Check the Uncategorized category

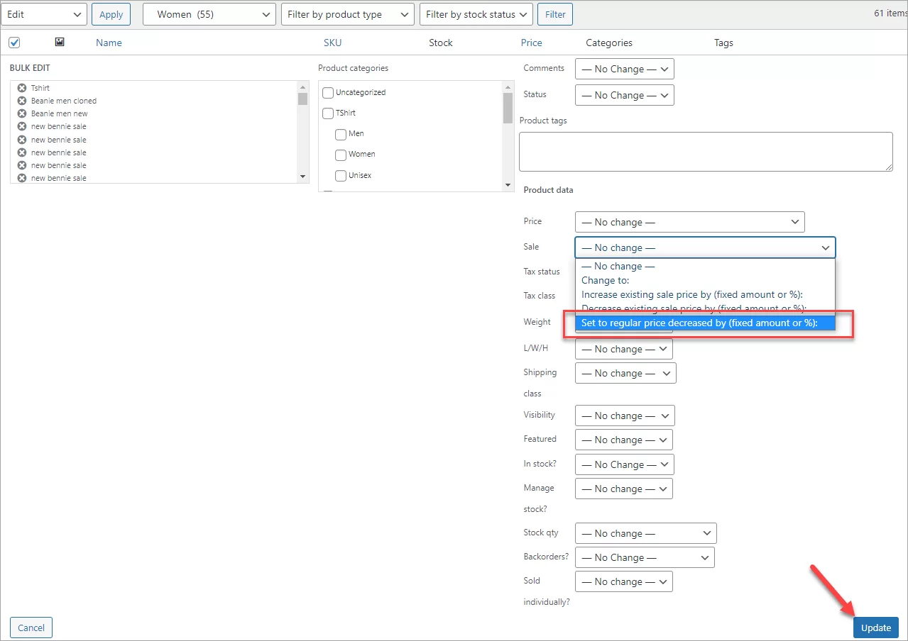tap(328, 93)
